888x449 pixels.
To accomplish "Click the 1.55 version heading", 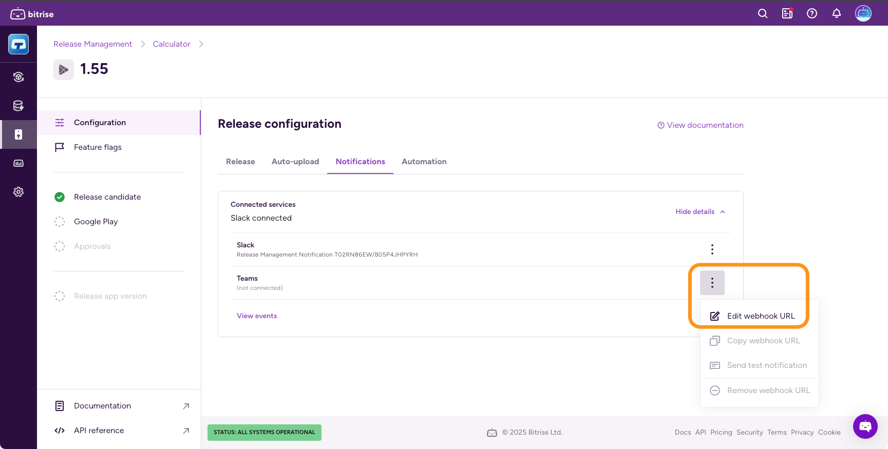I will [94, 69].
